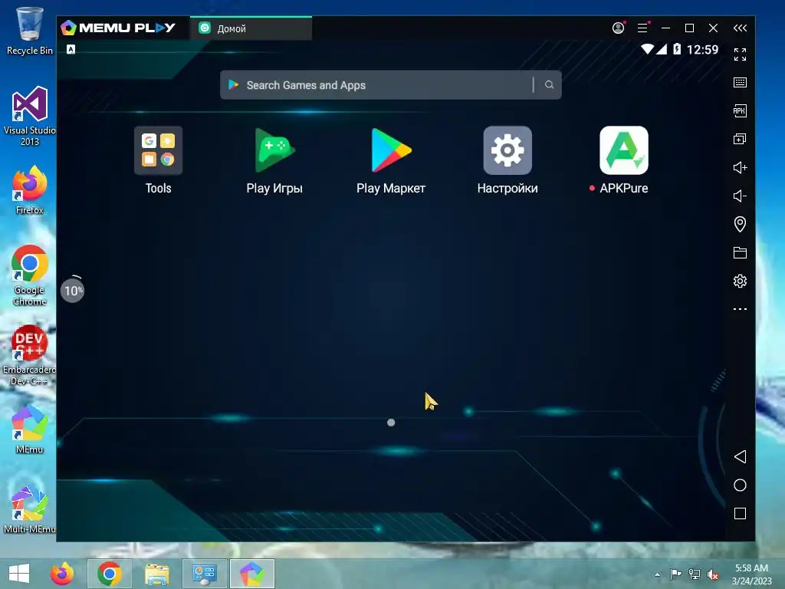Tap the Android Home circle button

(x=740, y=485)
